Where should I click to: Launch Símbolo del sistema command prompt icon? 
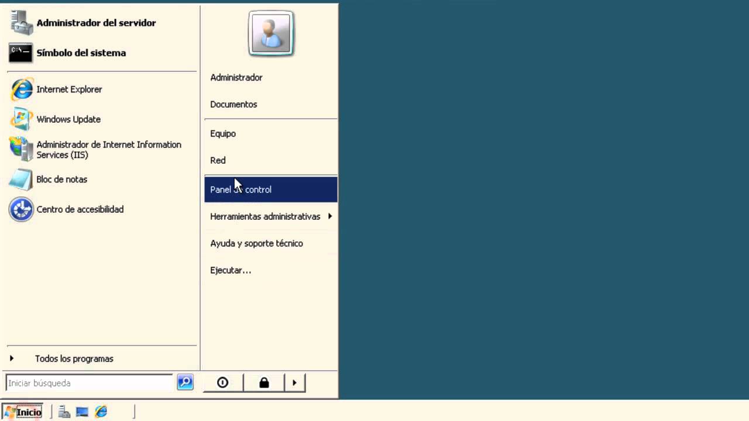pos(20,53)
